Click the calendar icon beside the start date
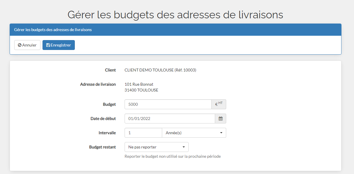This screenshot has width=354, height=174. pyautogui.click(x=220, y=119)
